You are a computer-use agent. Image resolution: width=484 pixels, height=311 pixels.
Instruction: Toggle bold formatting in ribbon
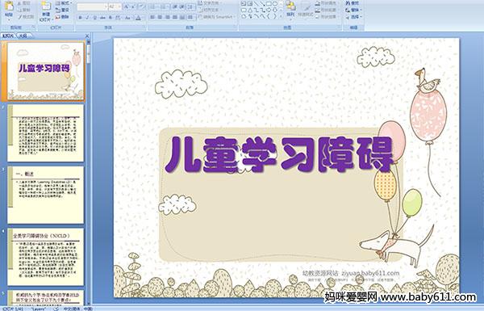pos(81,18)
